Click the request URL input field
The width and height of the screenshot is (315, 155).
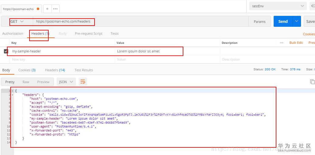click(x=140, y=22)
